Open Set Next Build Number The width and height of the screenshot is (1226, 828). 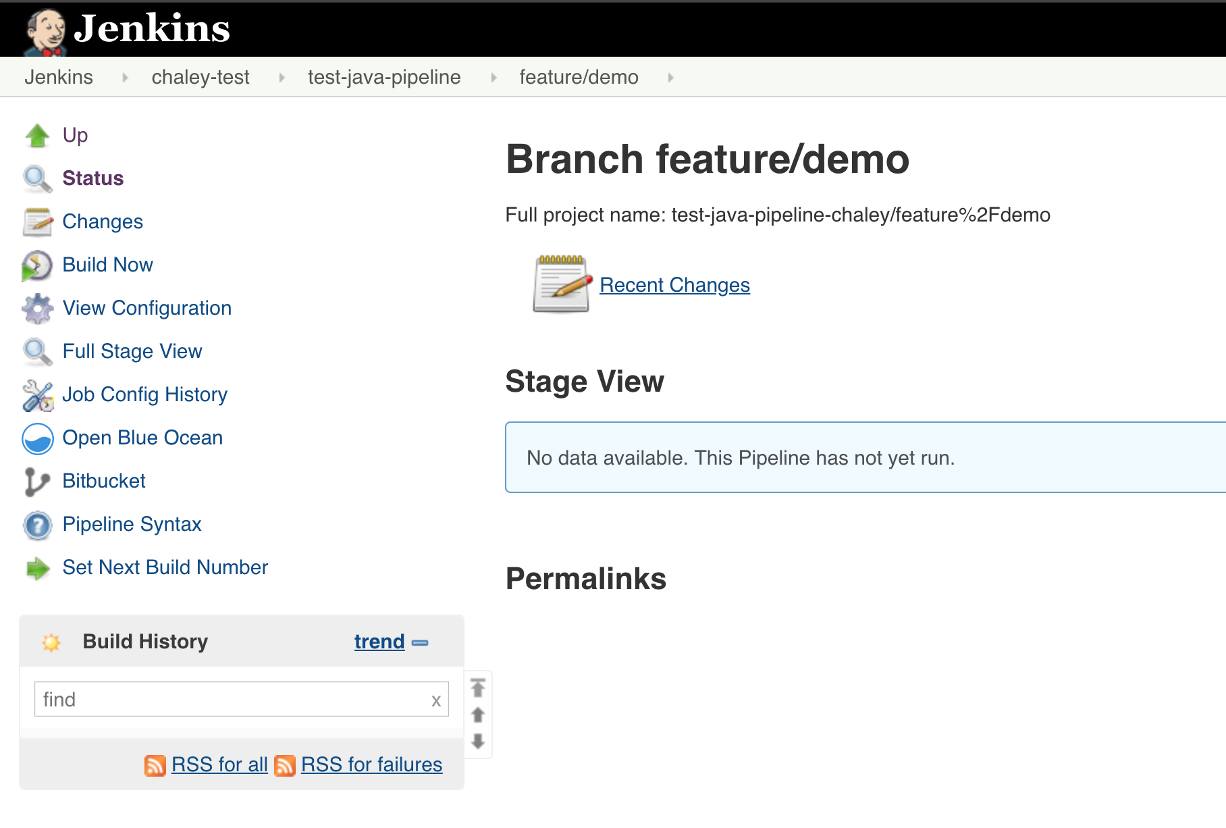(x=165, y=567)
